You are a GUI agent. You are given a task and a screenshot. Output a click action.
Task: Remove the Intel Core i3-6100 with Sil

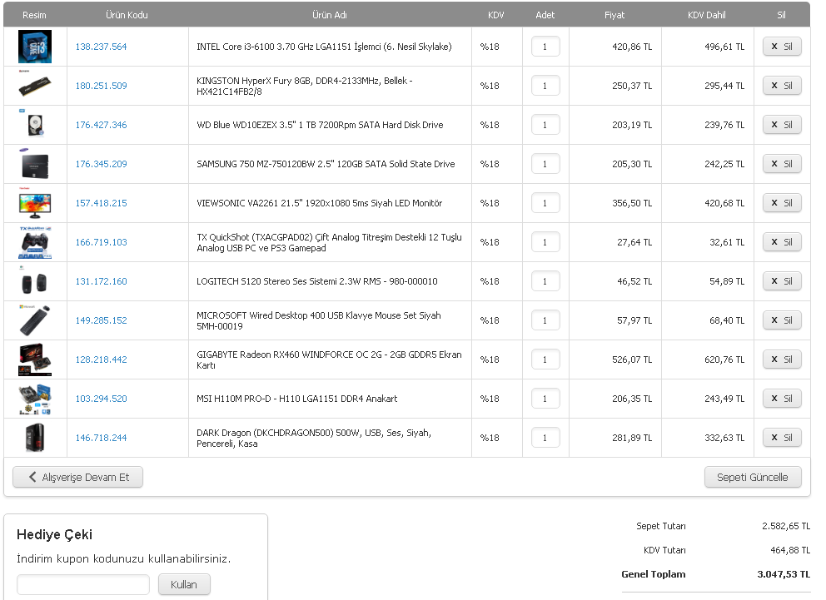point(782,47)
